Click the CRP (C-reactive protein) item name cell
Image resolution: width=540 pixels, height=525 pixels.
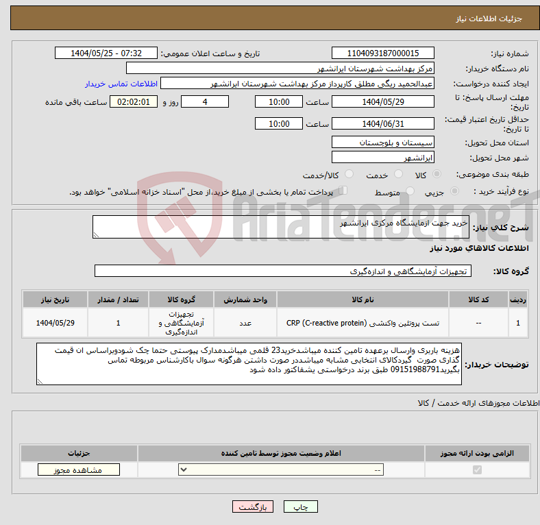pyautogui.click(x=363, y=323)
